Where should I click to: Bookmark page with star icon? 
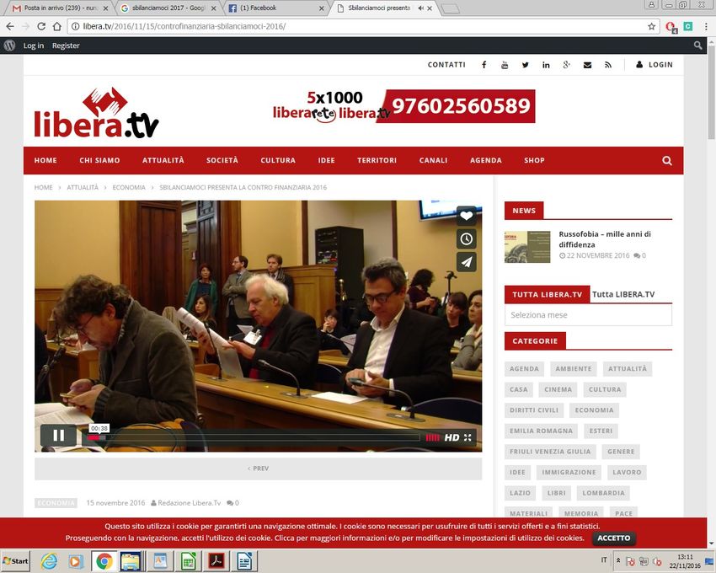tap(651, 26)
